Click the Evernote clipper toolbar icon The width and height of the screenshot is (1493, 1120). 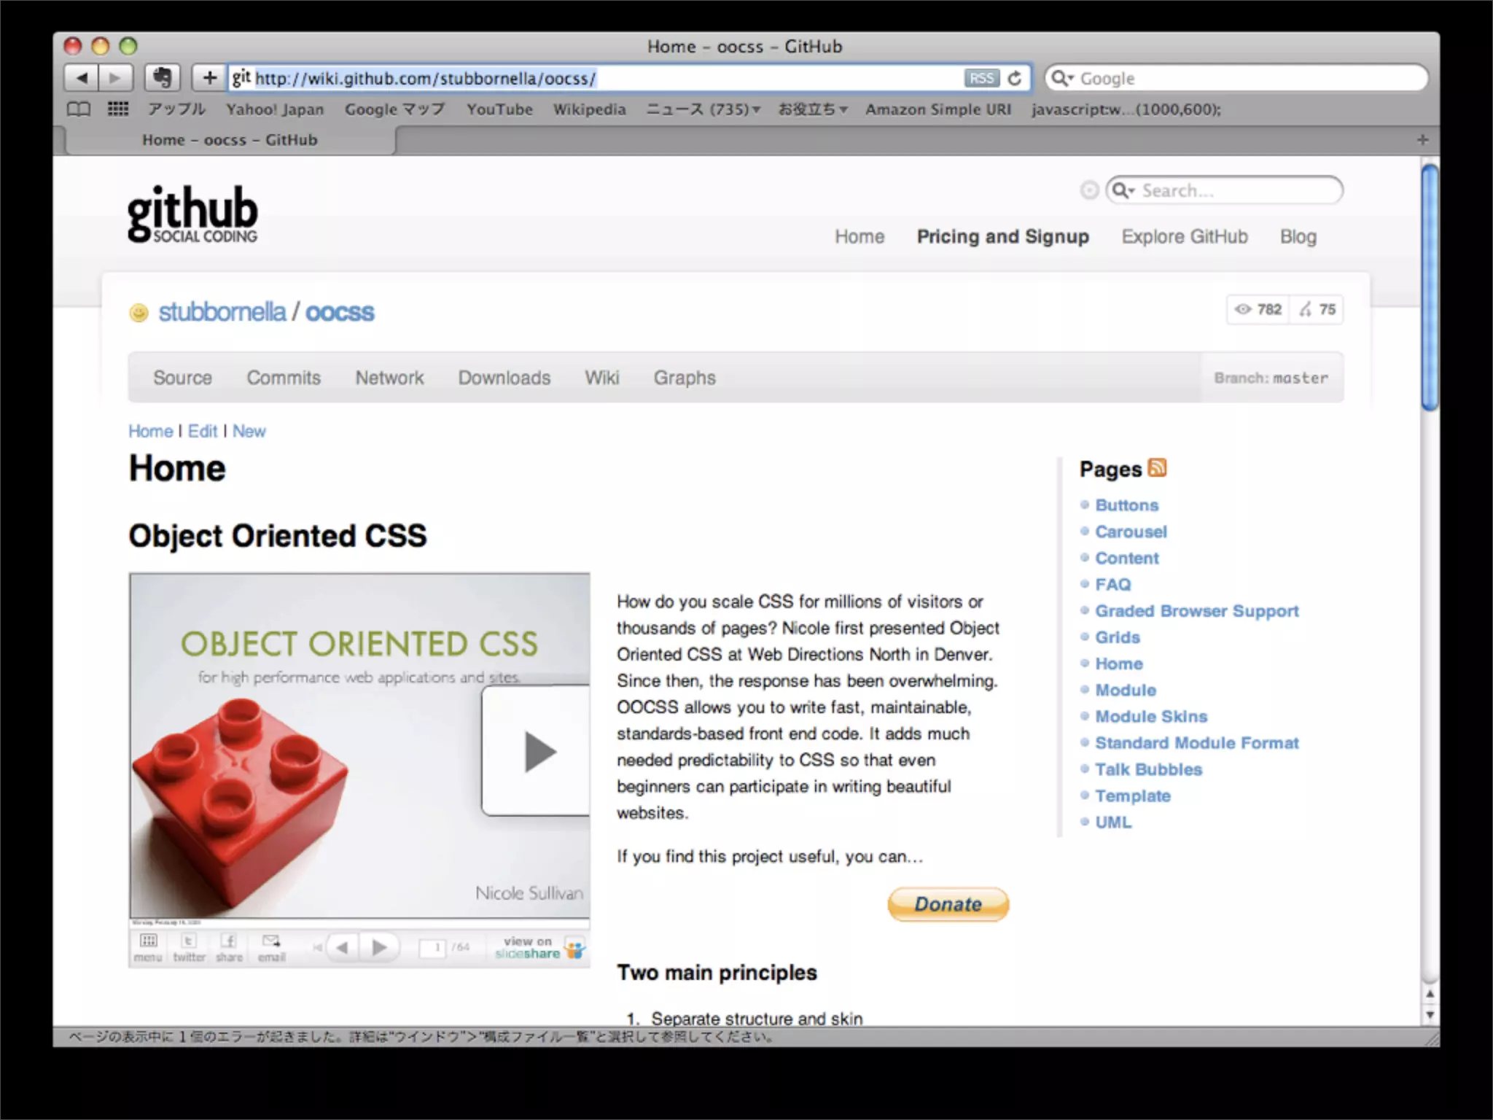coord(162,78)
